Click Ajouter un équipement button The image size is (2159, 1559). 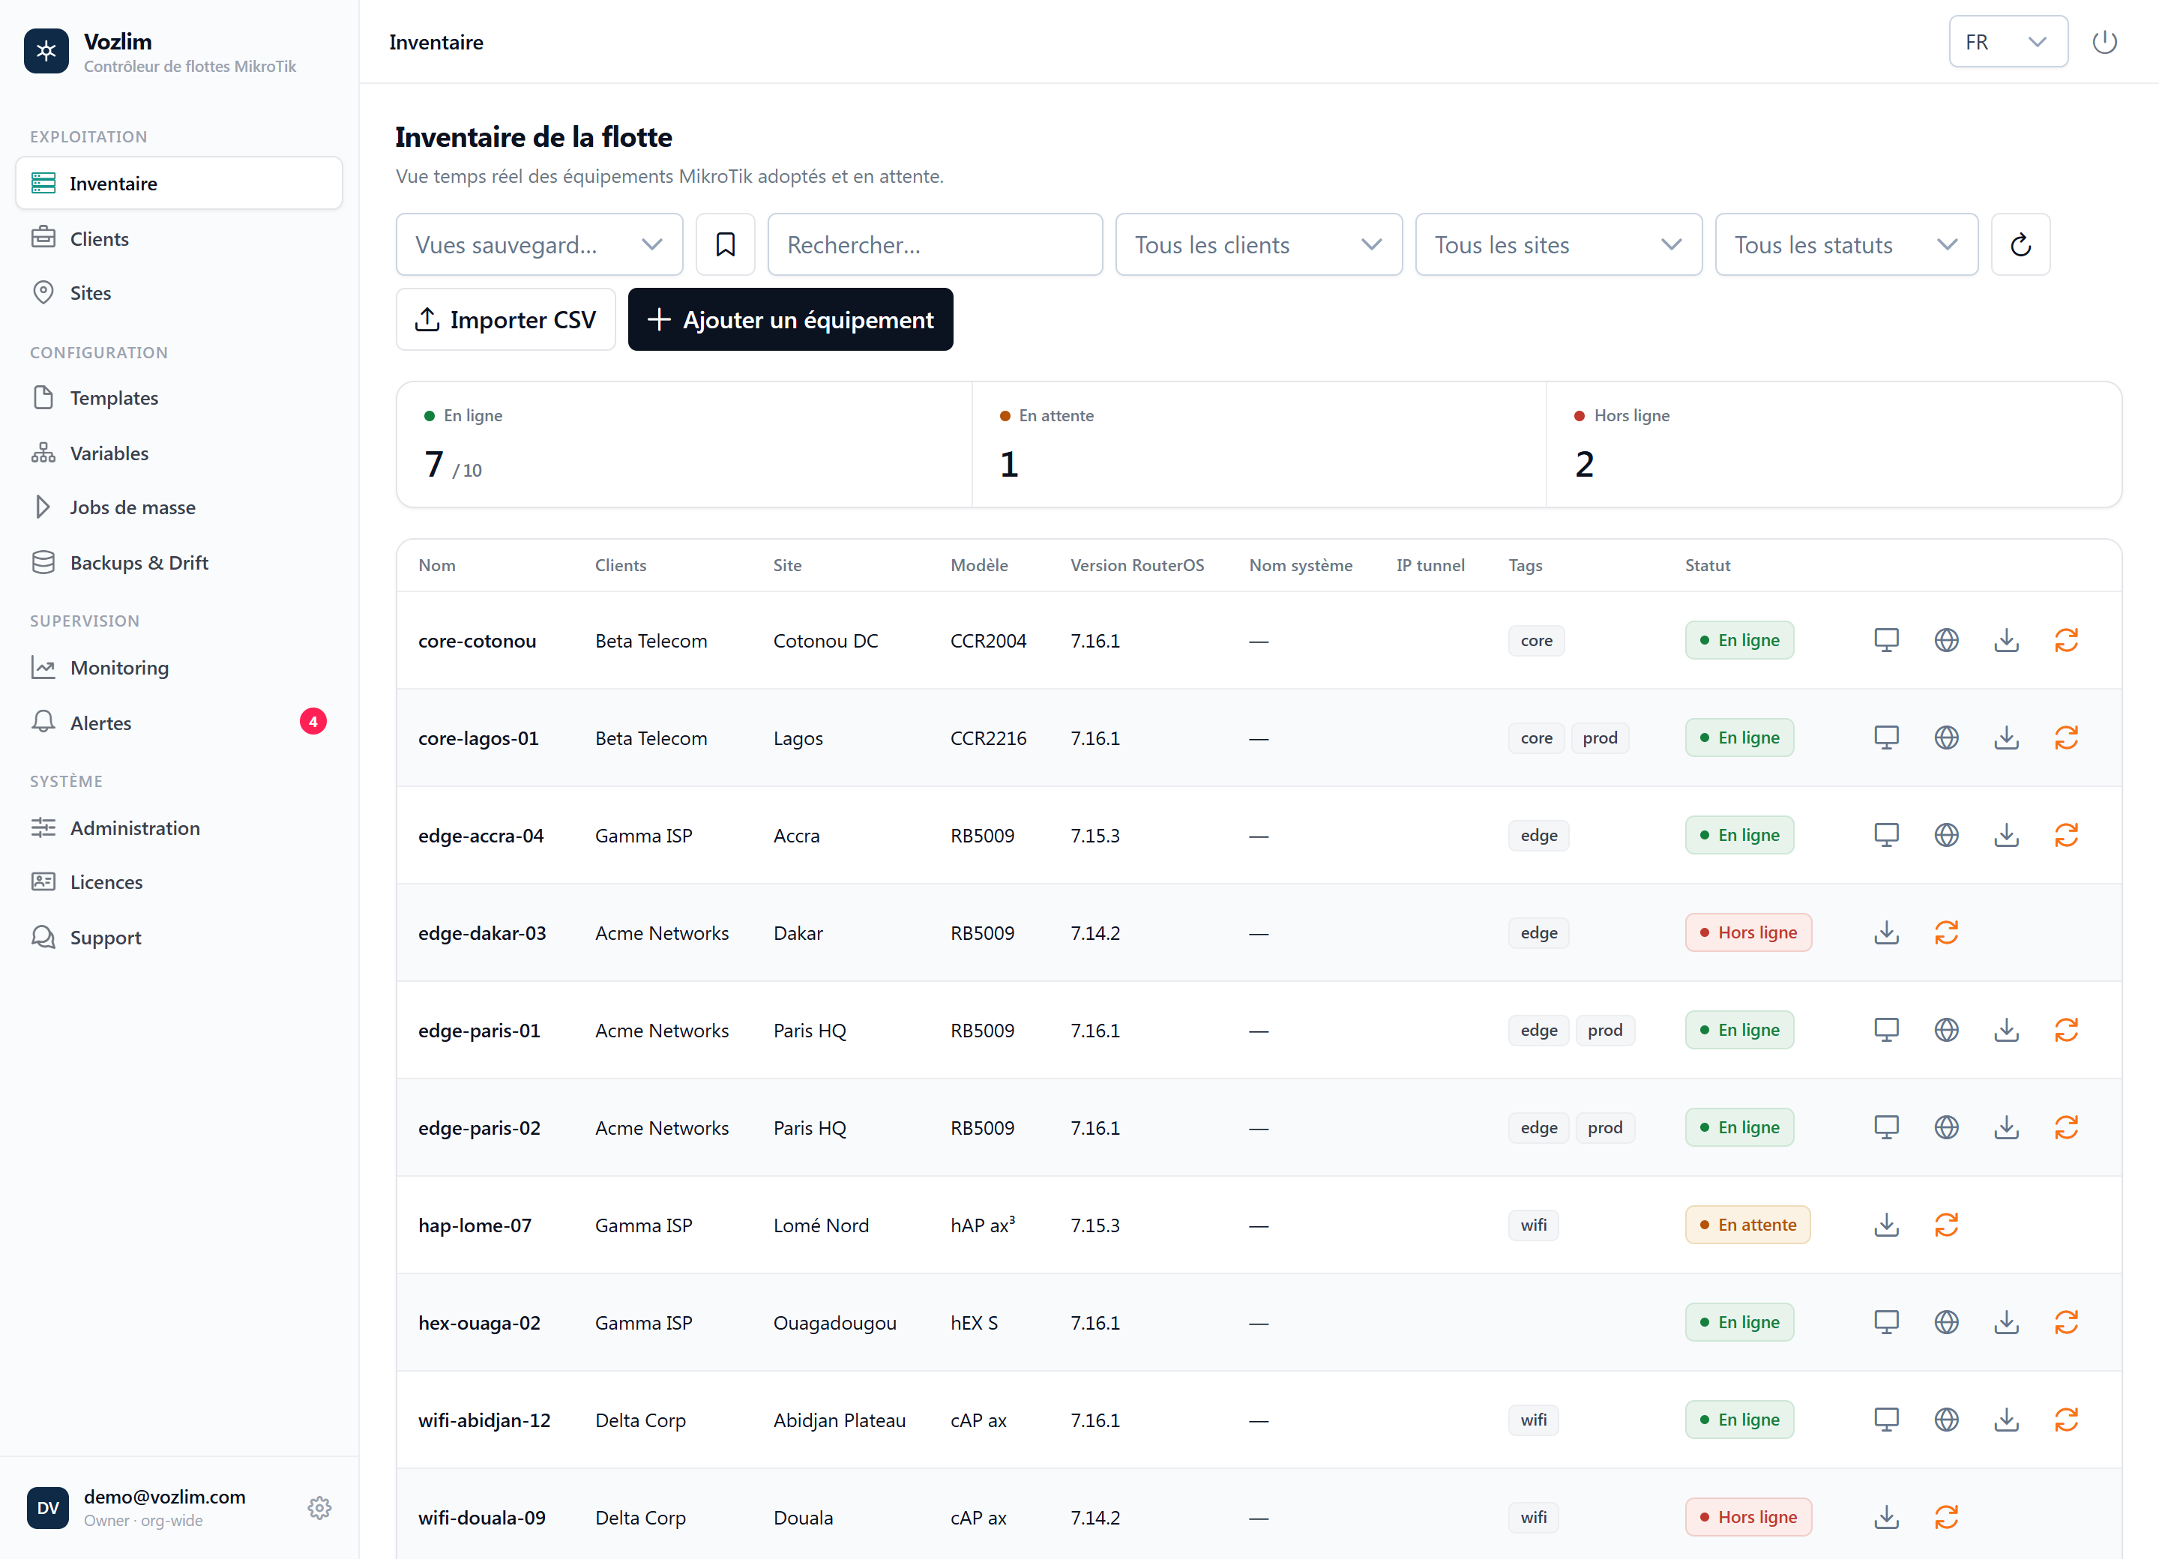click(x=790, y=320)
